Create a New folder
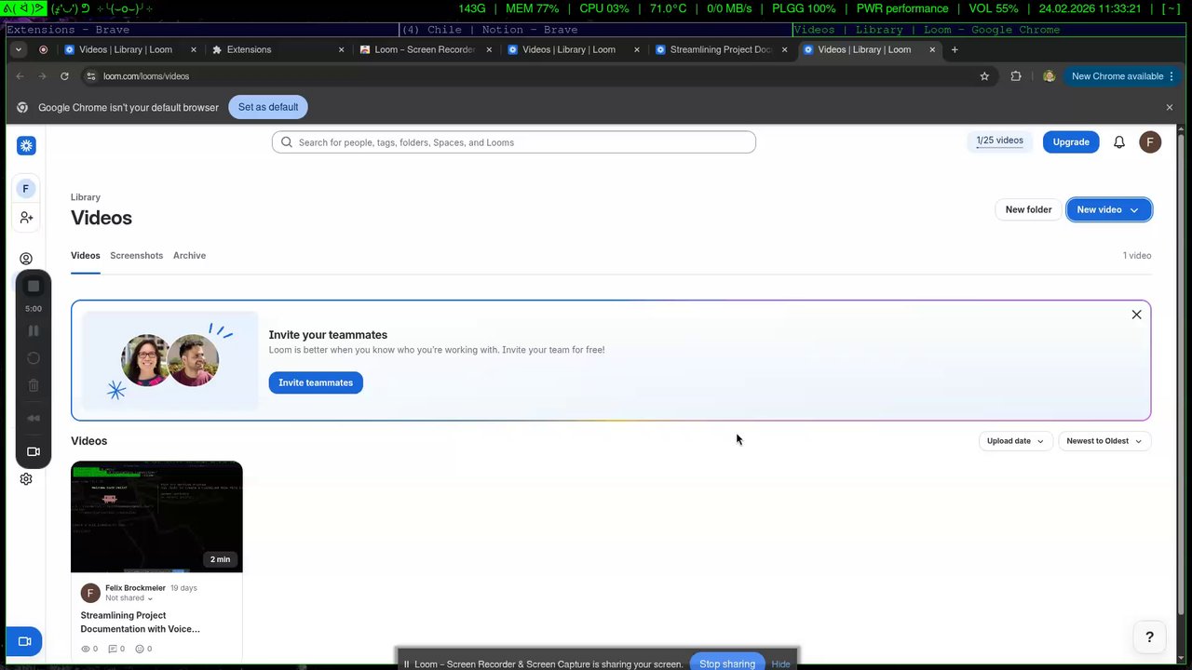1192x670 pixels. [1028, 209]
